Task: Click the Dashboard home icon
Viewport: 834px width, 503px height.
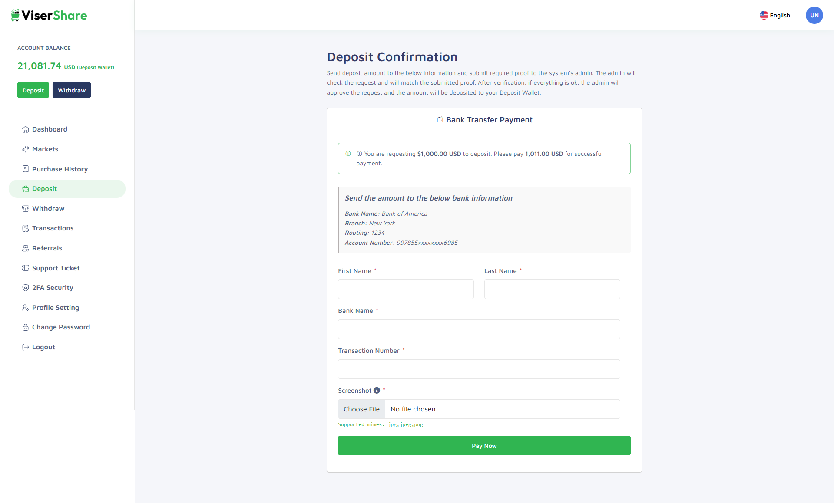Action: (x=26, y=129)
